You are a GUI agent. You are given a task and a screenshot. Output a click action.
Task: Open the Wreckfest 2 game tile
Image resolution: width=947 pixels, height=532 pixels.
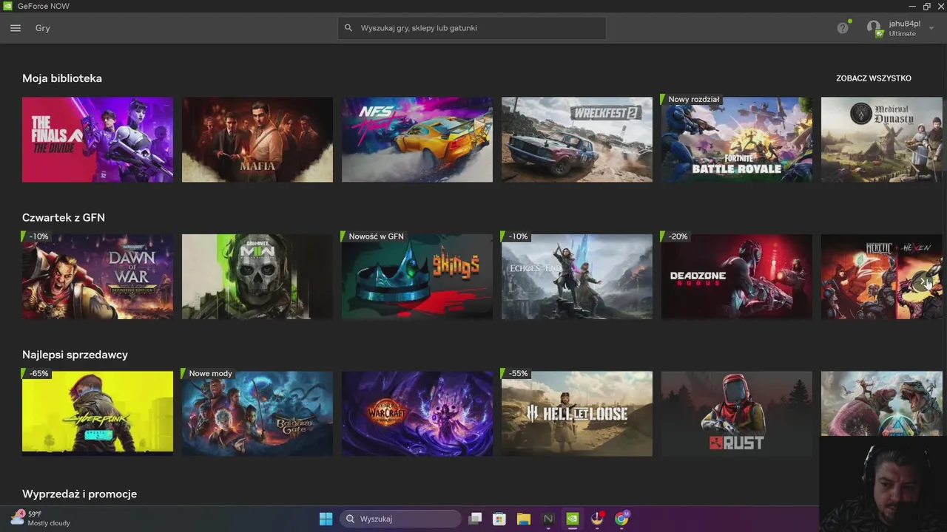577,140
